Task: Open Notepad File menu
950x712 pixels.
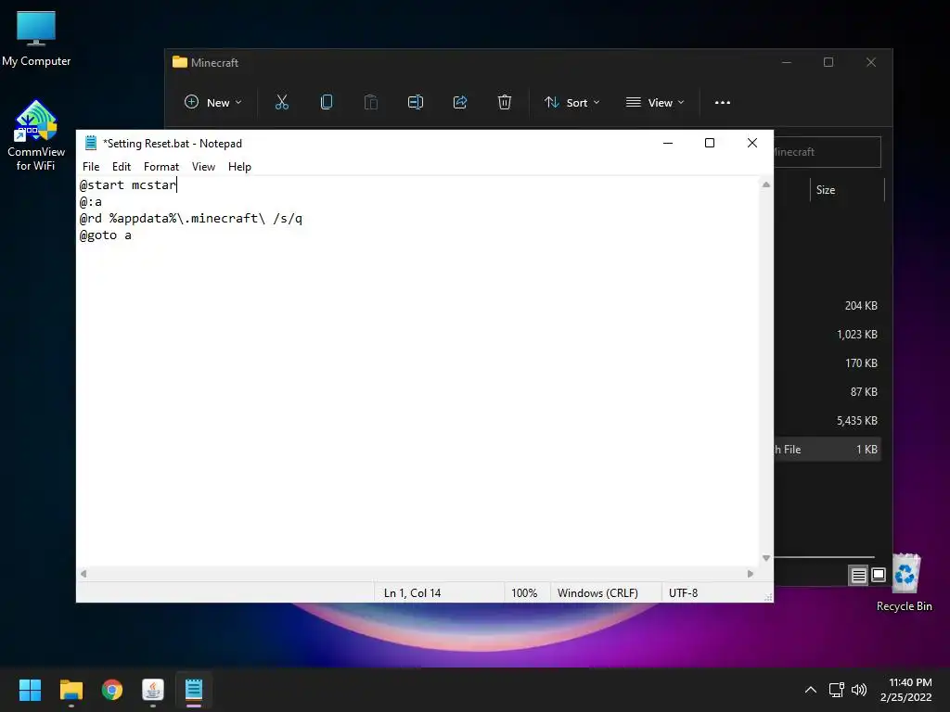Action: (x=91, y=167)
